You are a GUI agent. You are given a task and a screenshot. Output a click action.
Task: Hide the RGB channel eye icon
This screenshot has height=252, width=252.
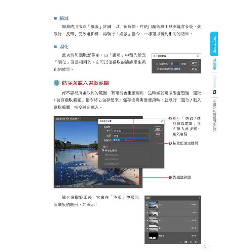click(x=146, y=205)
